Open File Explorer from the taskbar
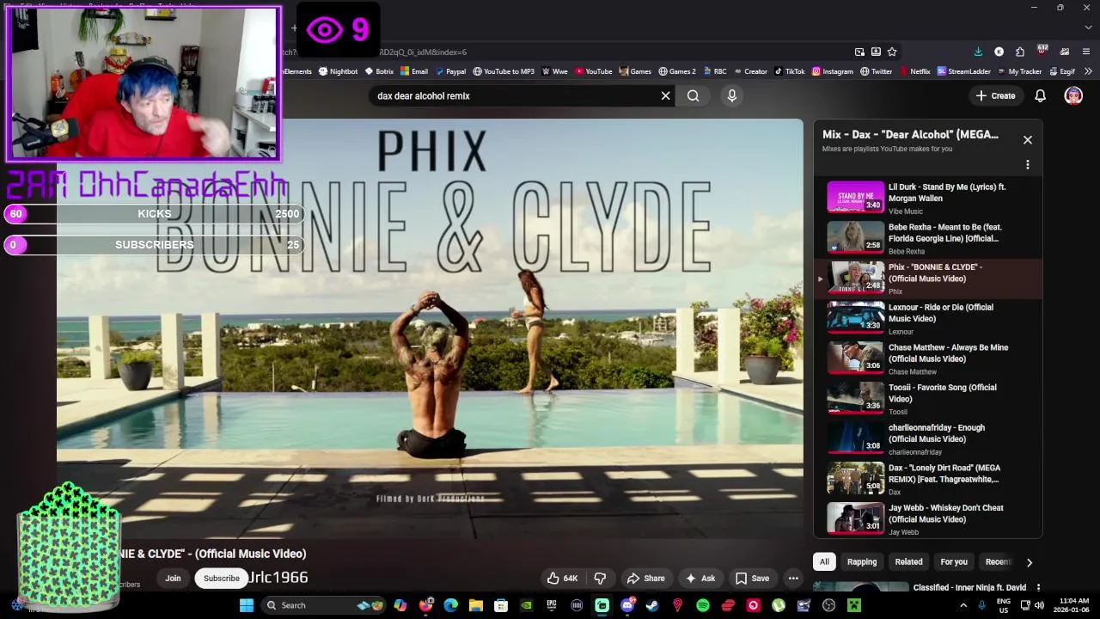This screenshot has height=619, width=1100. click(475, 605)
